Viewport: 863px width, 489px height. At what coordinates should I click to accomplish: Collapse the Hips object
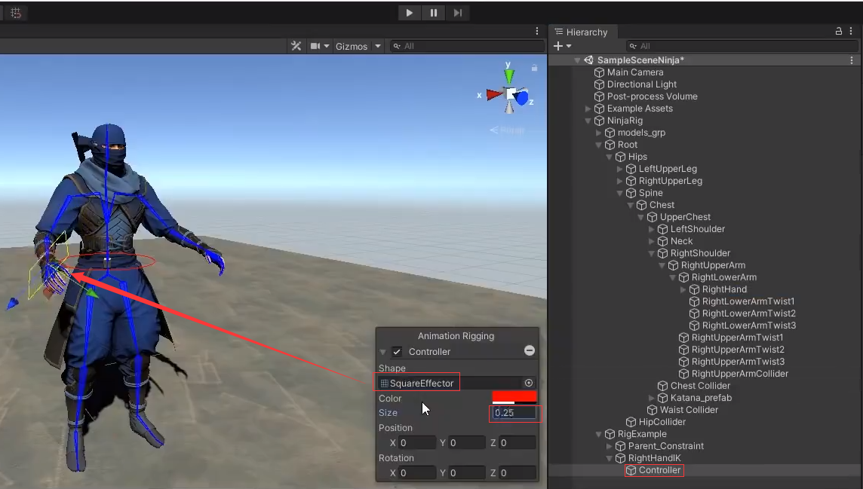click(610, 157)
